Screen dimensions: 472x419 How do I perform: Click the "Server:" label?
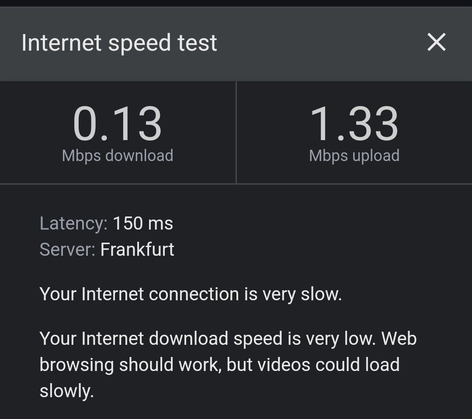(67, 250)
